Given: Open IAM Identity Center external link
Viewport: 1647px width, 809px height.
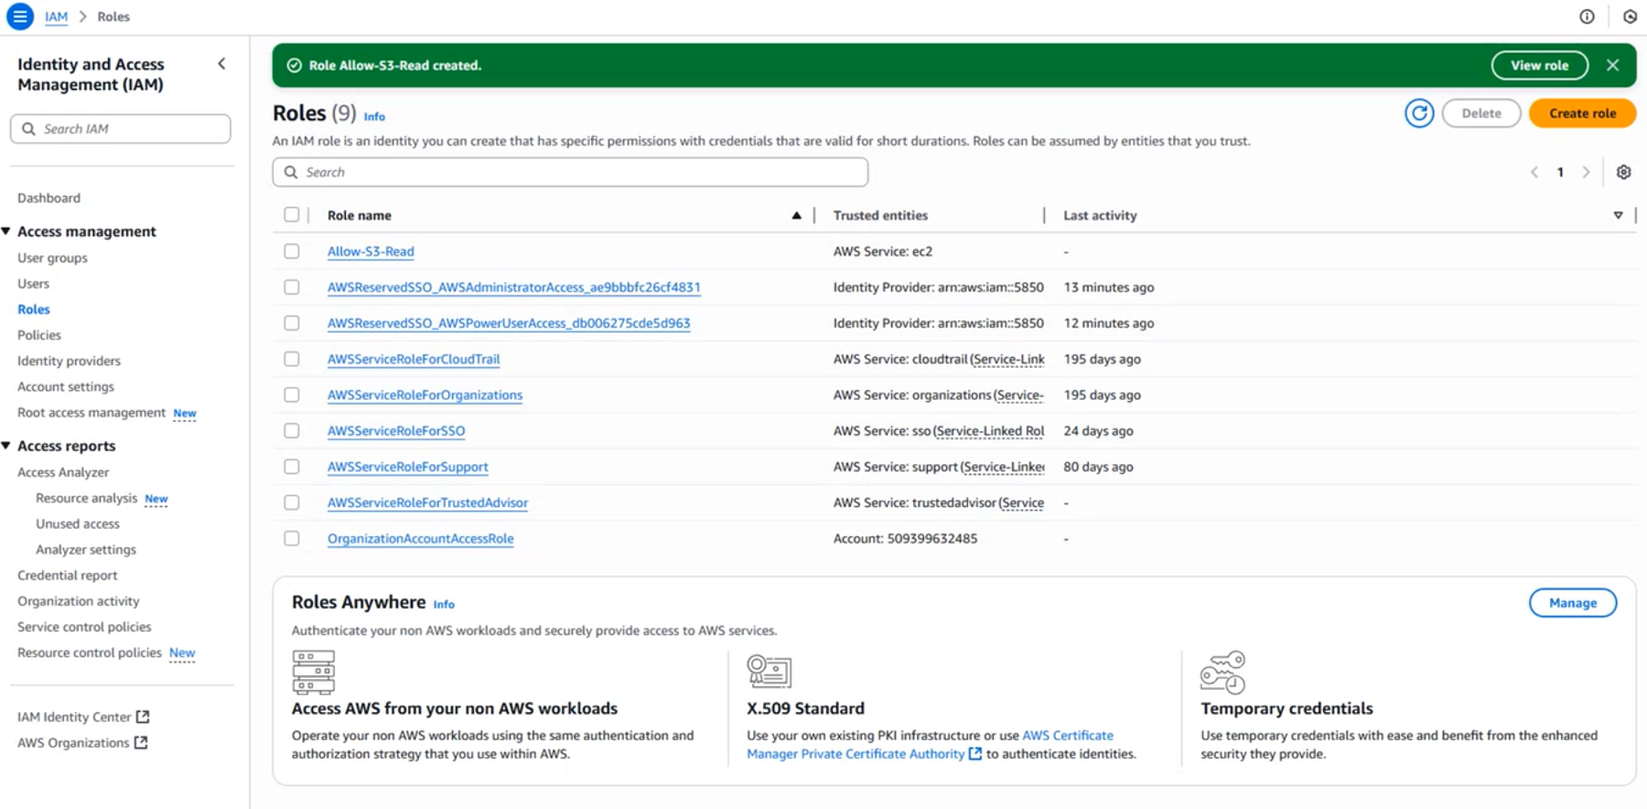Looking at the screenshot, I should click(83, 717).
